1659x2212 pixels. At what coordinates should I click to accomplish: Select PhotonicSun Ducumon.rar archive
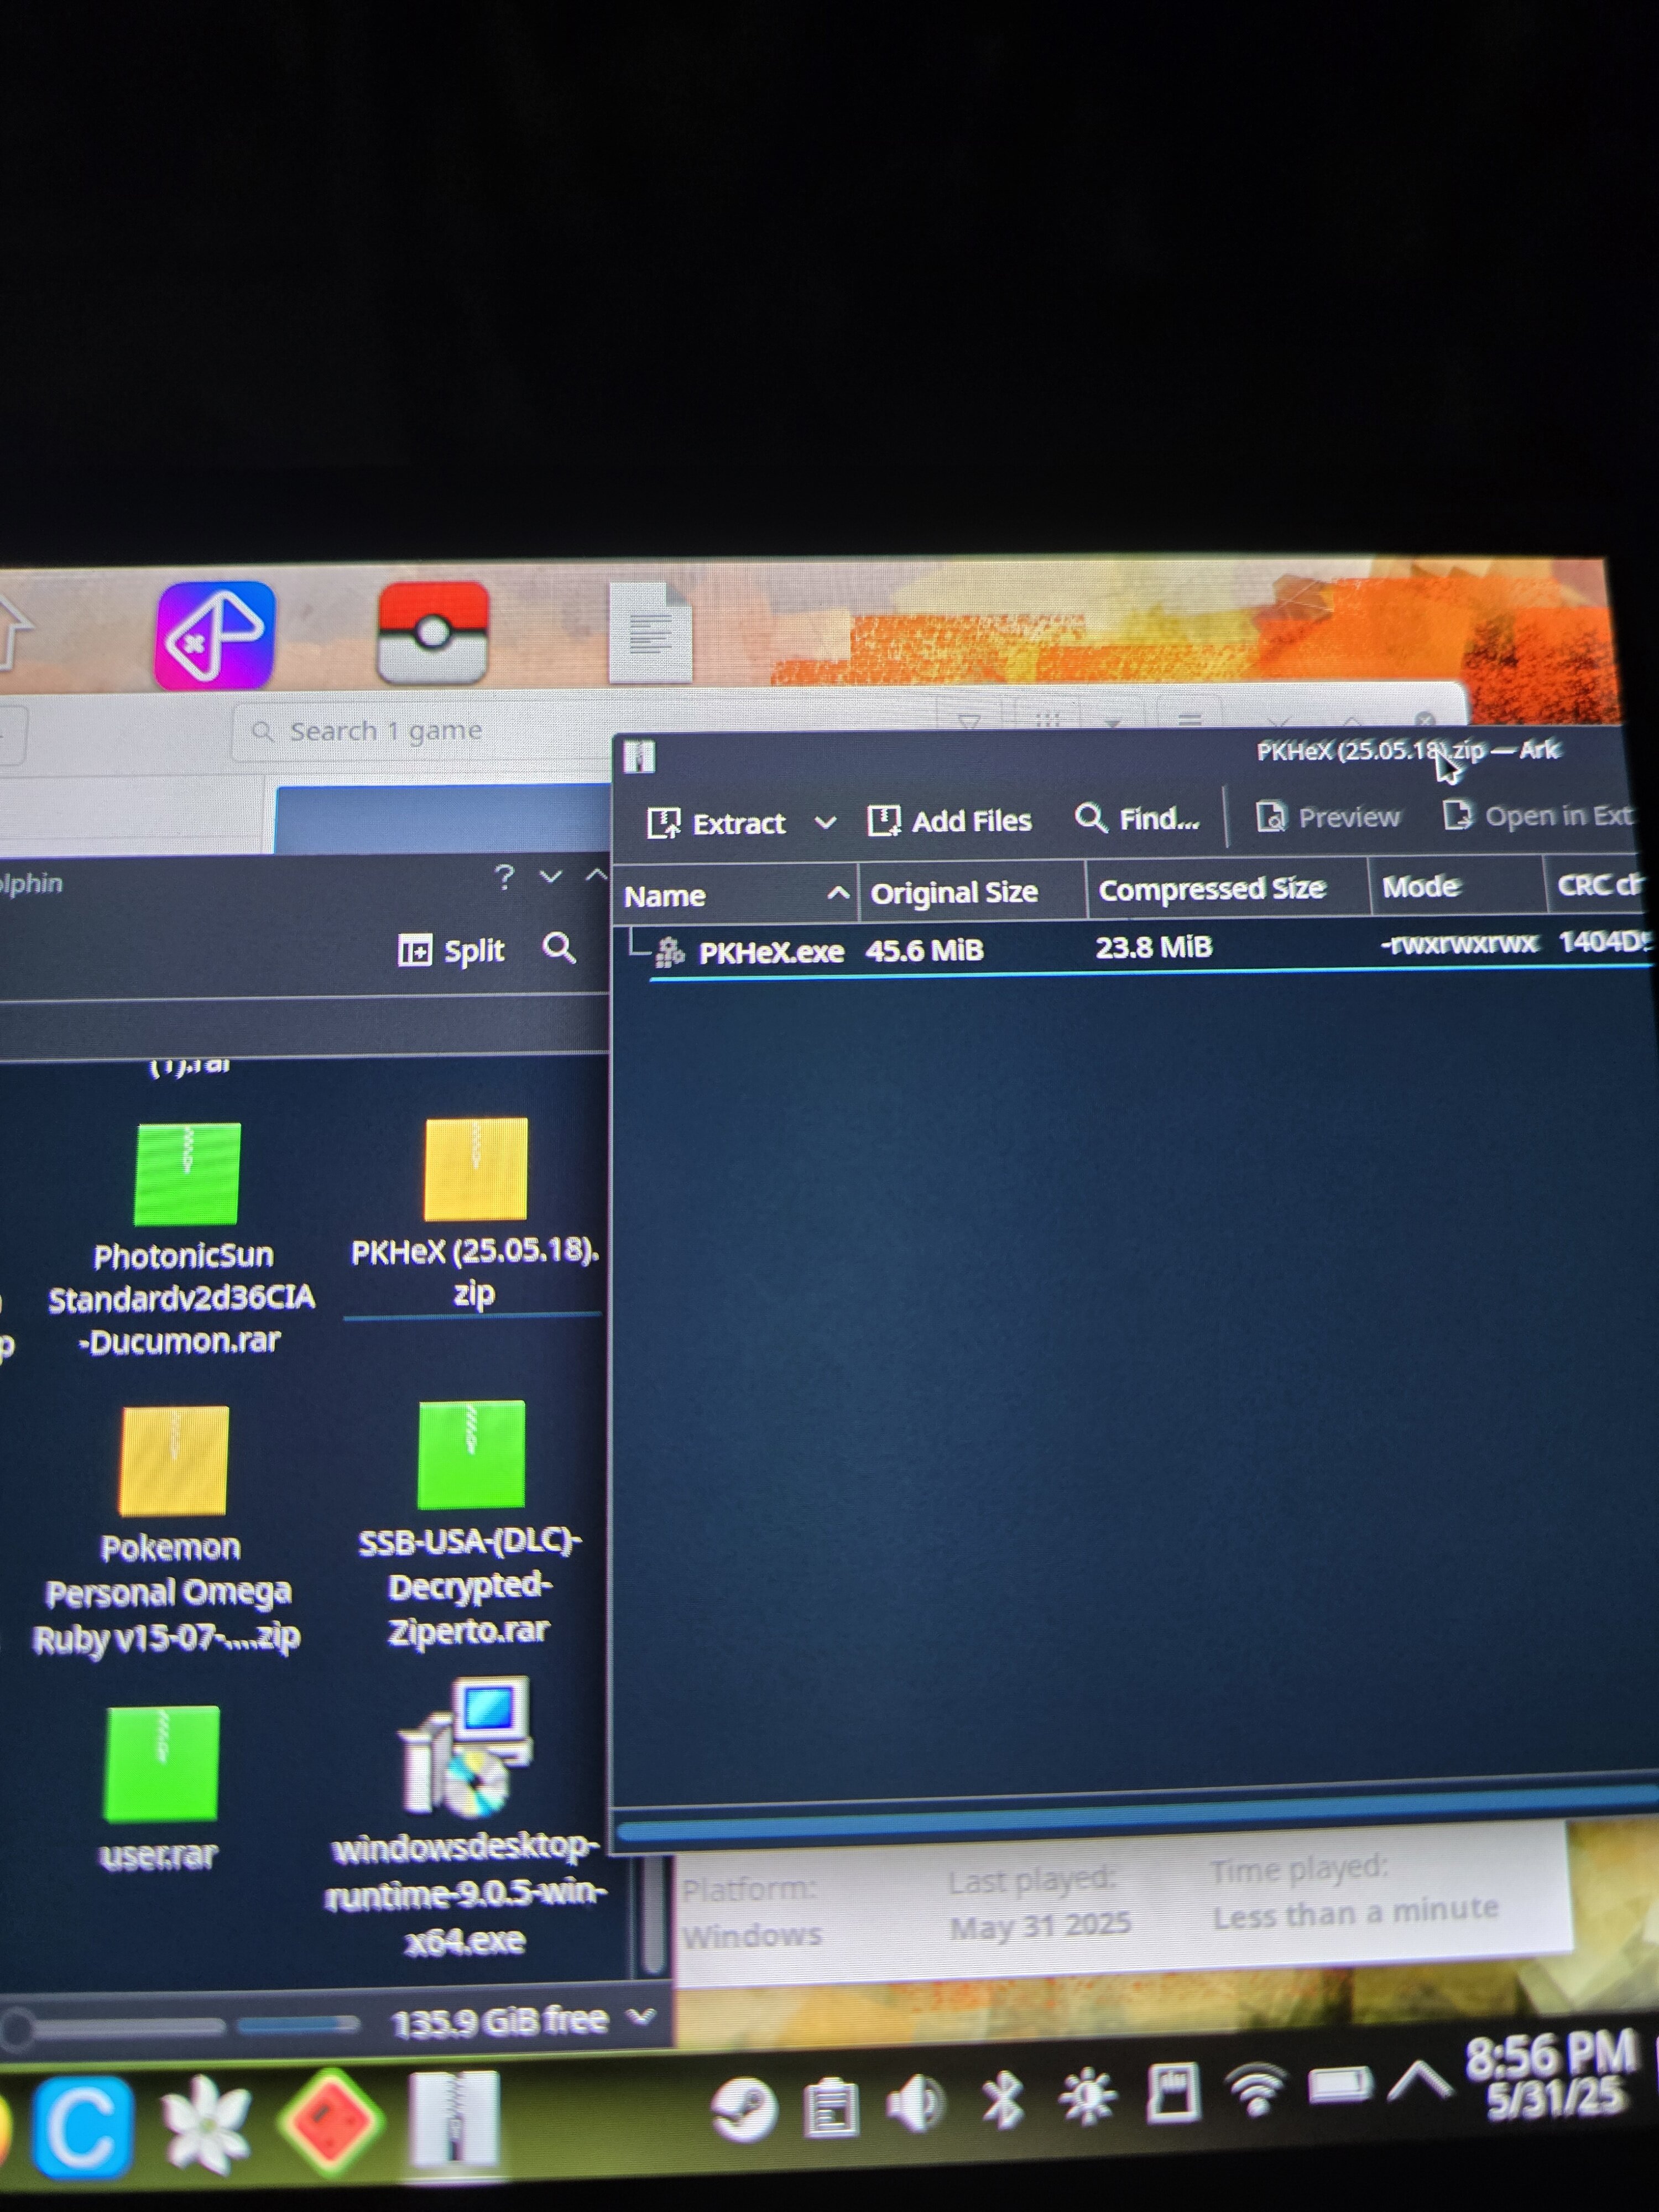(x=186, y=1174)
